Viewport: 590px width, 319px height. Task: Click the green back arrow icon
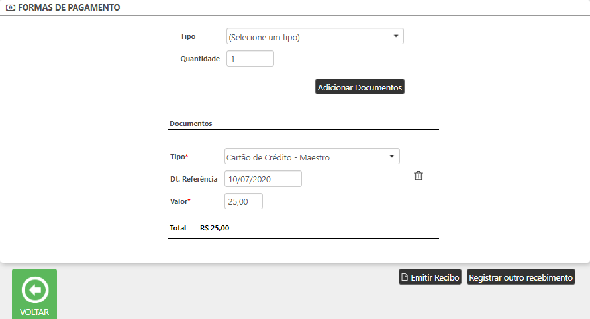[34, 289]
